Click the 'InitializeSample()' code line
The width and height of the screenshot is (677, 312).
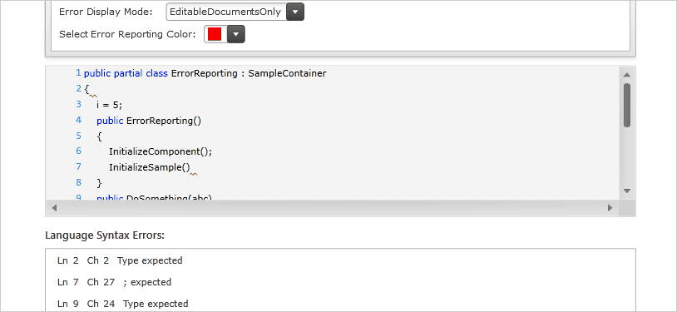tap(150, 167)
